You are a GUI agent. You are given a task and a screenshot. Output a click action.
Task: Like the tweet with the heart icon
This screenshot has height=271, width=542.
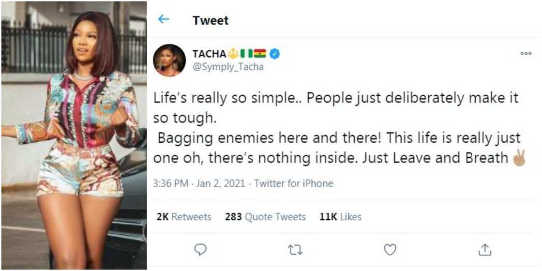[x=390, y=249]
